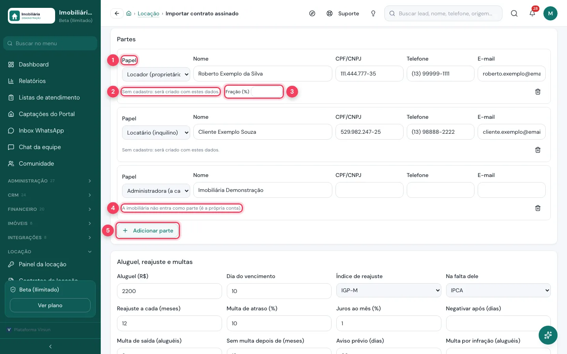Expand the FINANCEIRO section
Image resolution: width=567 pixels, height=354 pixels.
50,209
